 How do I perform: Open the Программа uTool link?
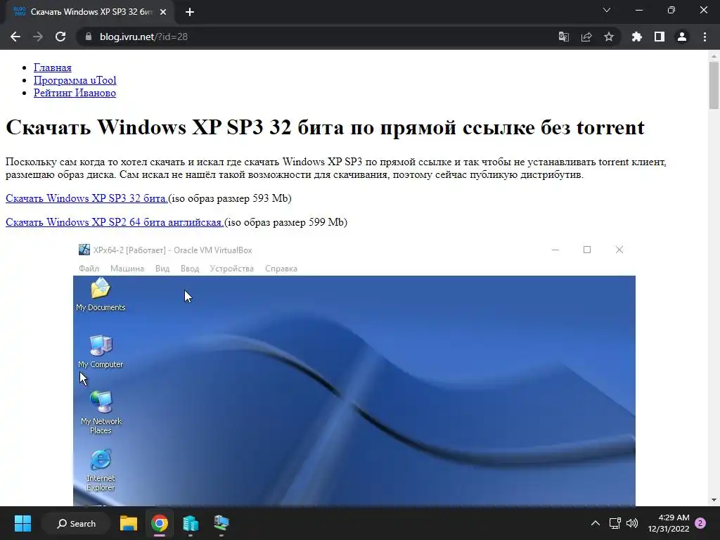point(75,80)
